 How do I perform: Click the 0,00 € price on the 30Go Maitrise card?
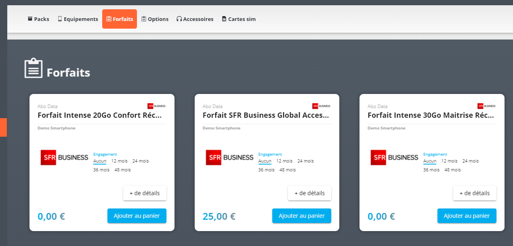point(381,217)
